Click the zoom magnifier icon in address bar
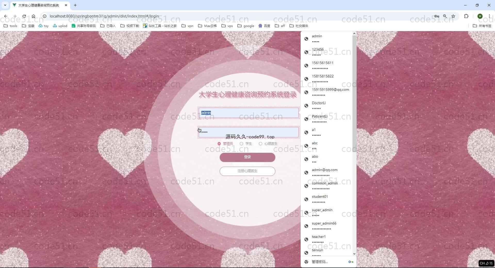 (445, 16)
